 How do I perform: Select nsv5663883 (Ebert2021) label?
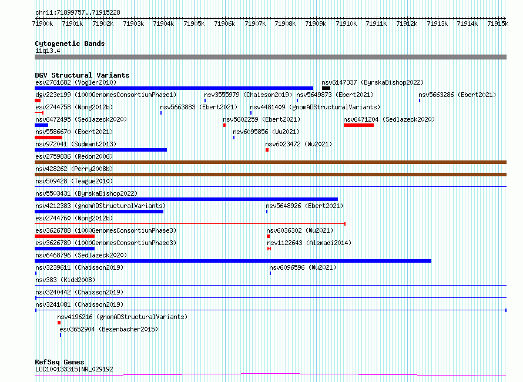(199, 107)
